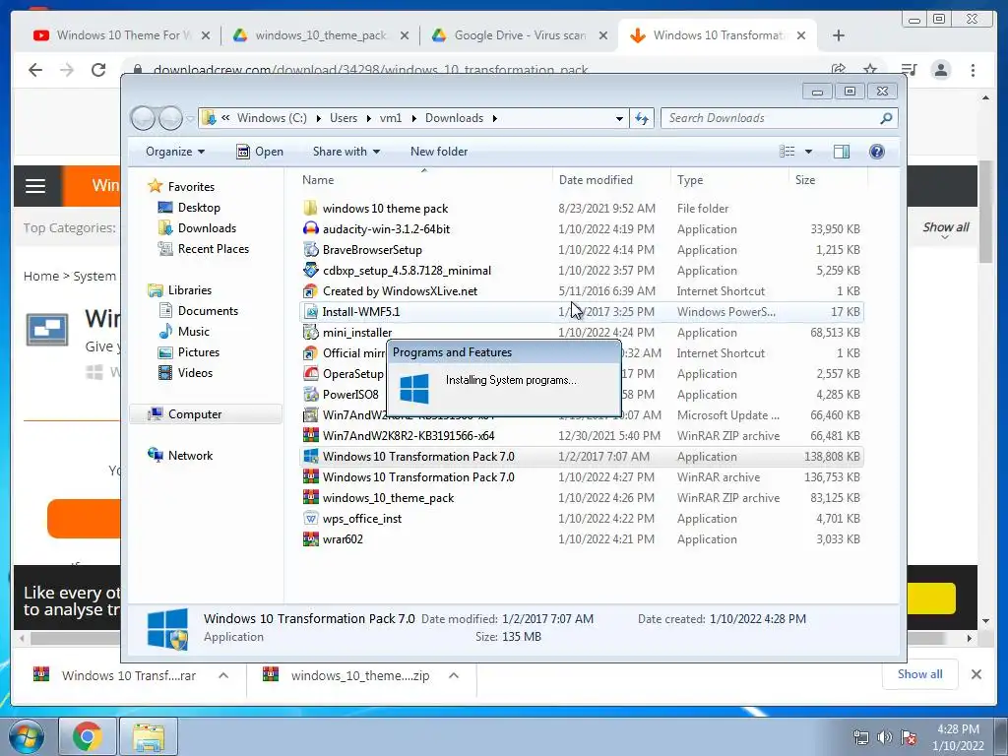Open the Chrome profile avatar icon

click(x=940, y=70)
